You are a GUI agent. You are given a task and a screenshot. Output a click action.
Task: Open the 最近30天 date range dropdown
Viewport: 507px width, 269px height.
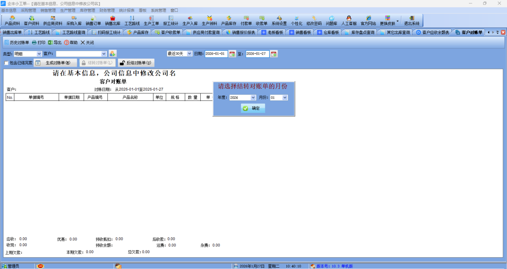[x=189, y=54]
